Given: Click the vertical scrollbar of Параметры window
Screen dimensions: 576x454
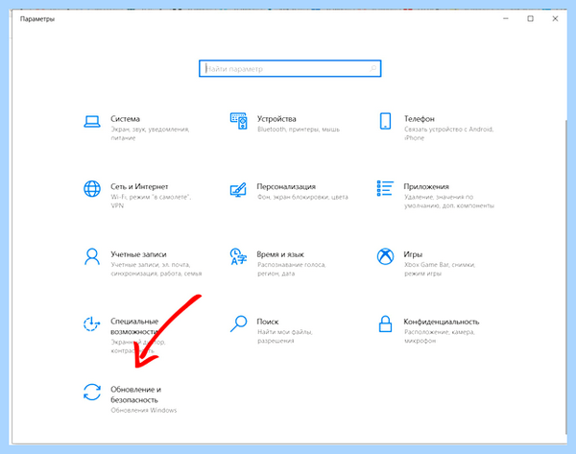Looking at the screenshot, I should (x=565, y=277).
